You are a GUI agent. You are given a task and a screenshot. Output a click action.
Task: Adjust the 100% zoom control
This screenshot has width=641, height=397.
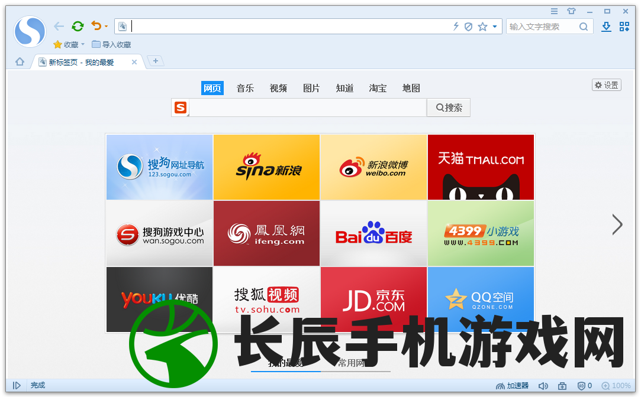coord(617,386)
